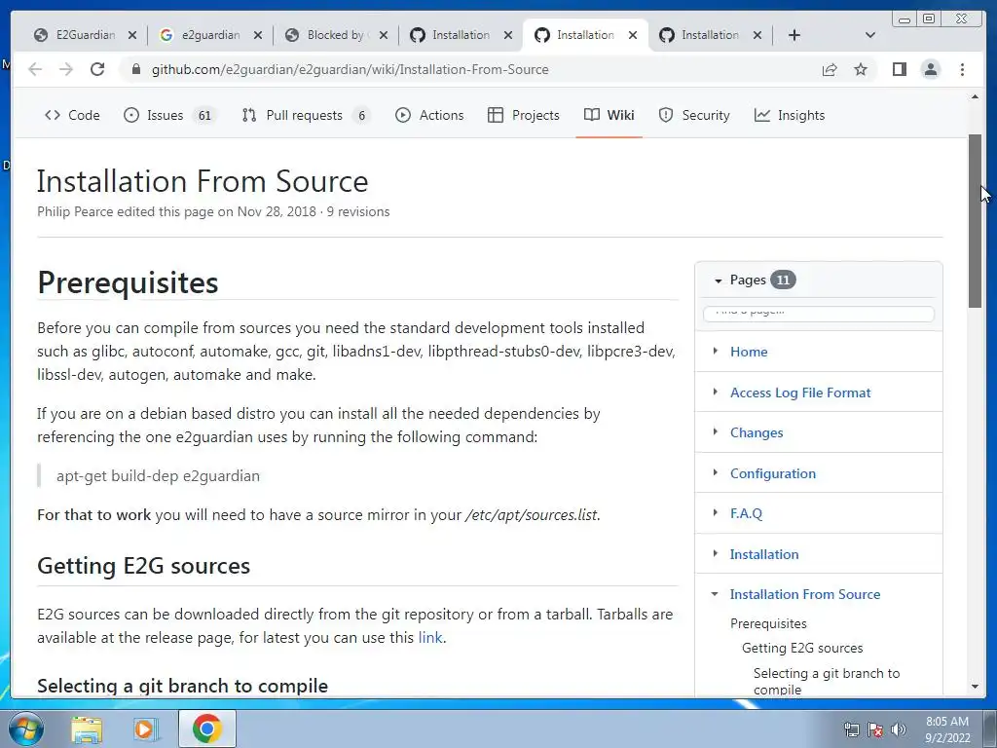Screen dimensions: 997x748
Task: Expand the Configuration page arrow
Action: click(716, 472)
